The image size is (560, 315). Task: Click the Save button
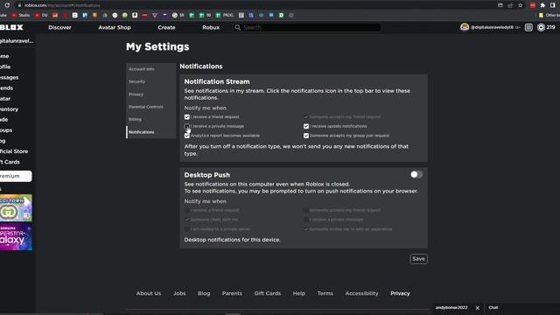tap(418, 259)
